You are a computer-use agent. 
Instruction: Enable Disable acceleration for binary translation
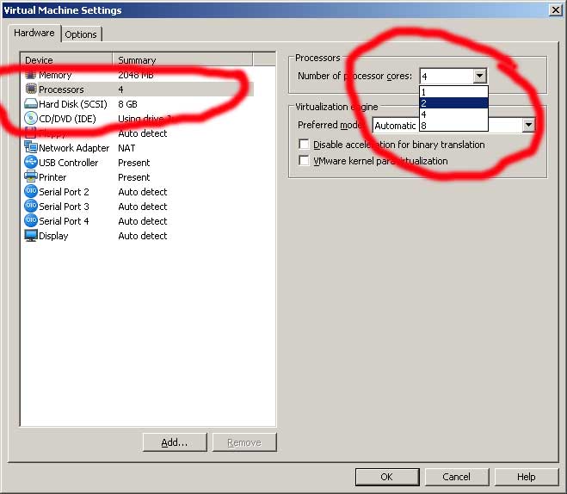[x=304, y=145]
